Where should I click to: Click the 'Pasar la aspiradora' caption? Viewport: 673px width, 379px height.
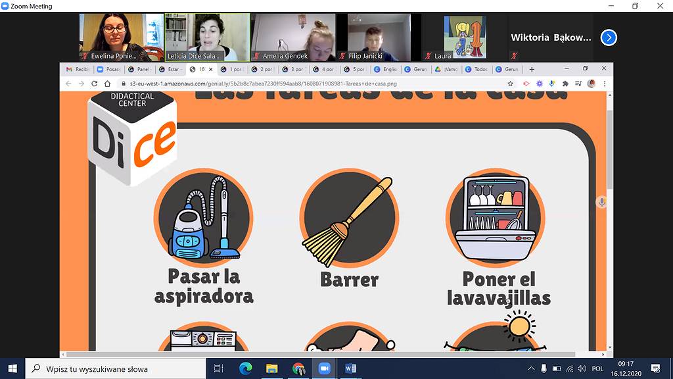pyautogui.click(x=204, y=286)
